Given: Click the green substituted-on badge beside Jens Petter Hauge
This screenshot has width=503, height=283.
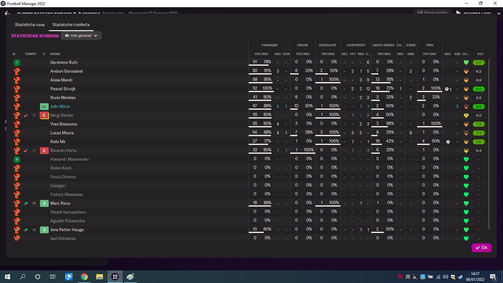Looking at the screenshot, I should point(44,230).
